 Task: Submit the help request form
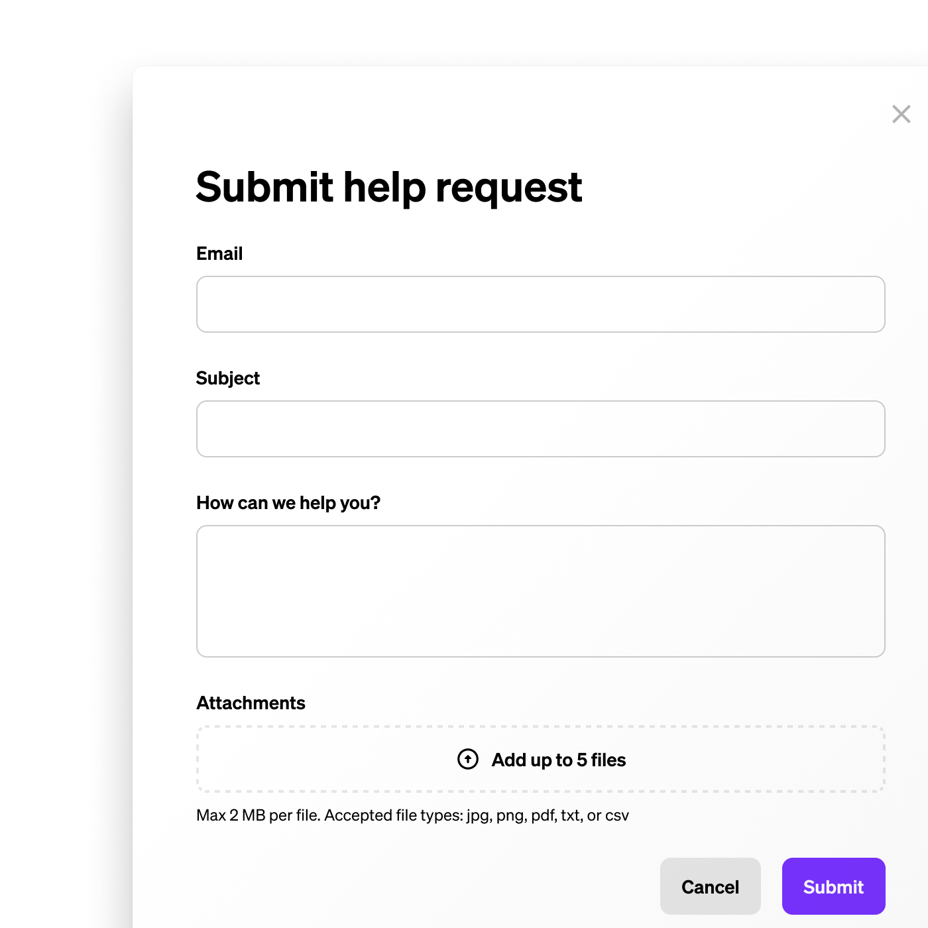pyautogui.click(x=834, y=886)
